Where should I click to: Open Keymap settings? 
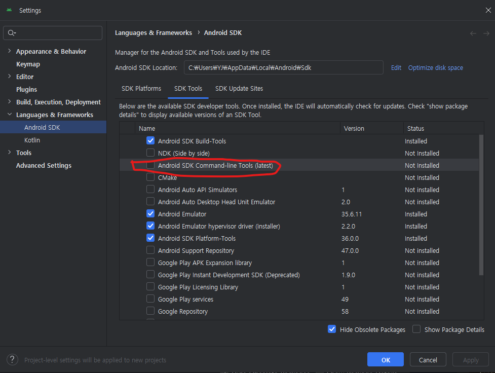coord(28,64)
